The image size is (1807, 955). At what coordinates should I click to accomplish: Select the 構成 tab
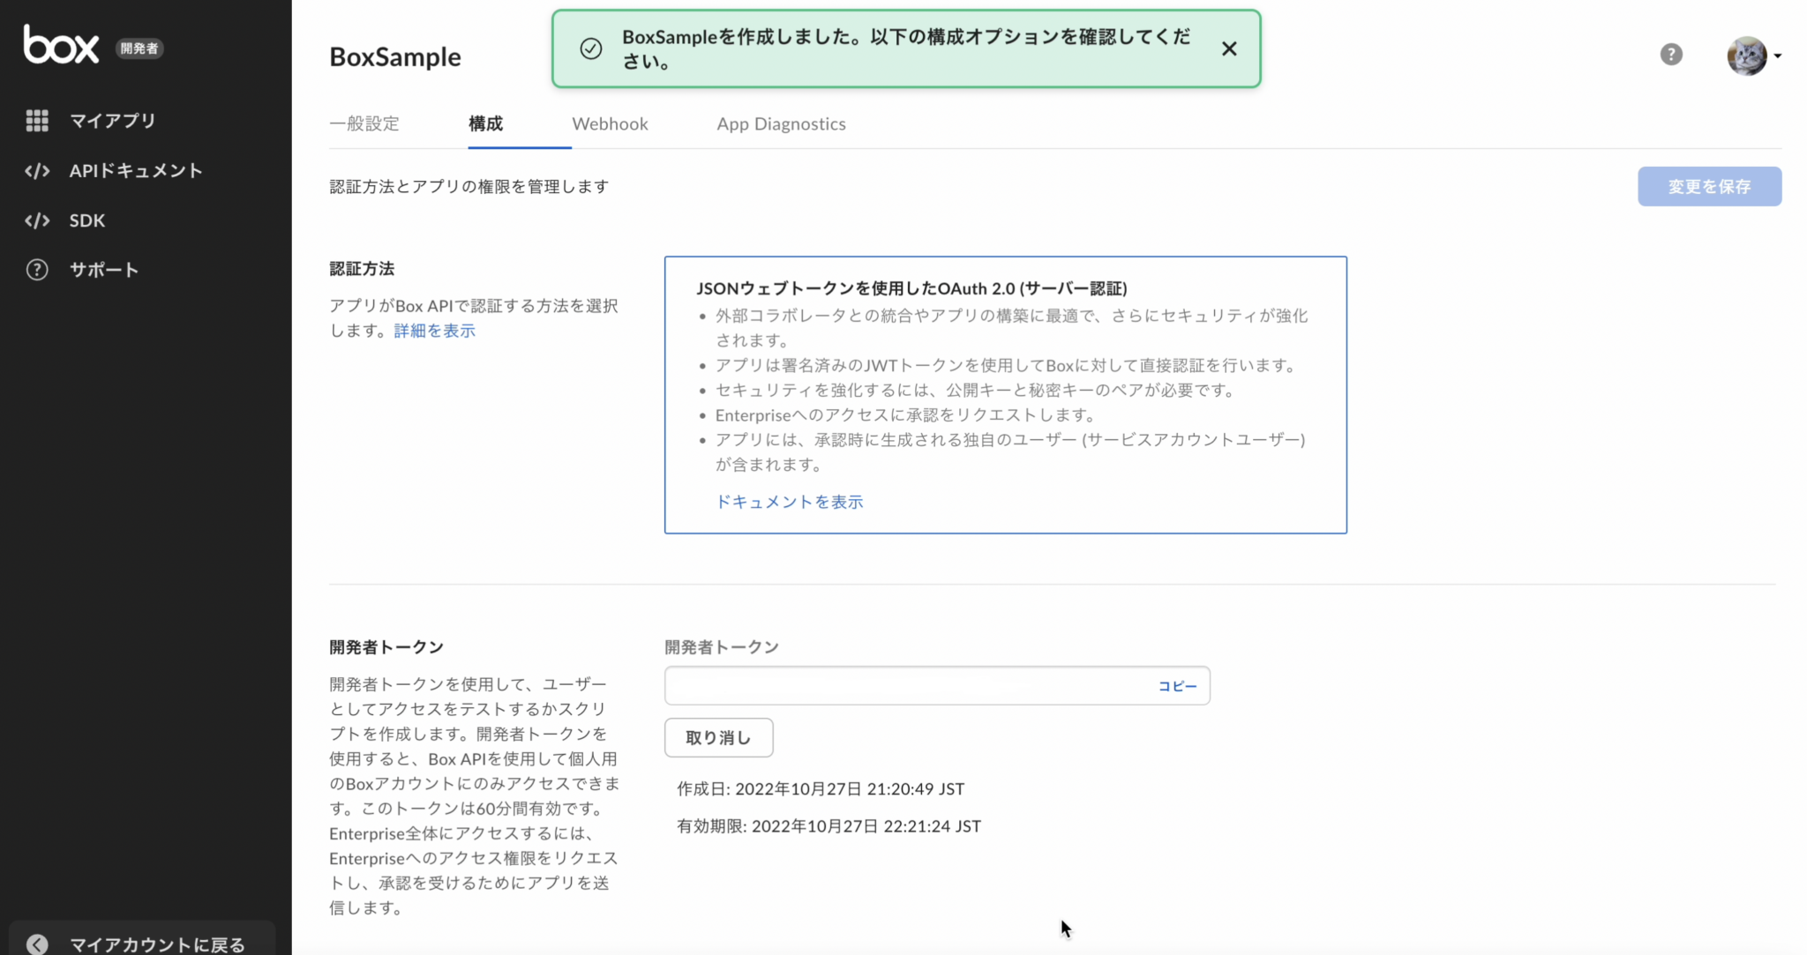486,124
